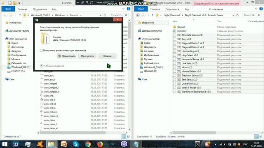Open address history dropdown in Cursors window
The width and height of the screenshot is (264, 148).
point(101,15)
